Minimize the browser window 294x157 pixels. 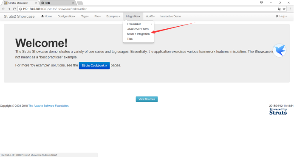pos(271,3)
